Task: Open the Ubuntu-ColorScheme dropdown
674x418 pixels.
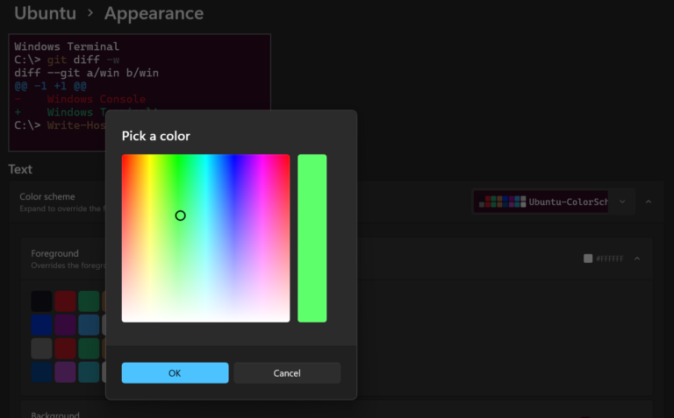Action: [553, 202]
